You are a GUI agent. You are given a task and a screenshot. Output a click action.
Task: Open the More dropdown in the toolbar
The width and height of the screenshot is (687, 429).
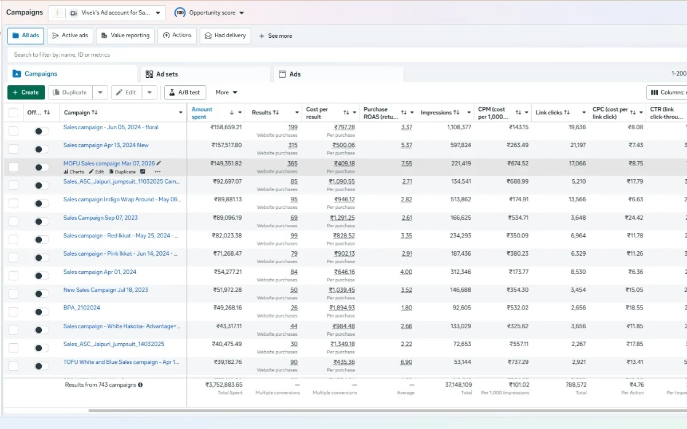[226, 92]
